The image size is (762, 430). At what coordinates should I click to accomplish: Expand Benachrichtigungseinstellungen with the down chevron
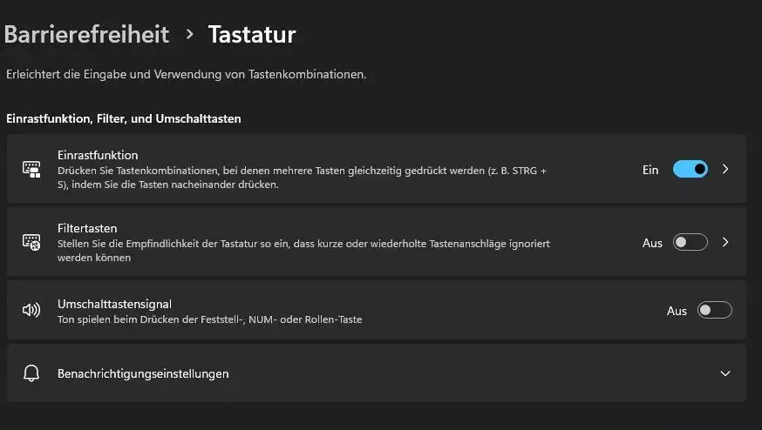click(725, 373)
